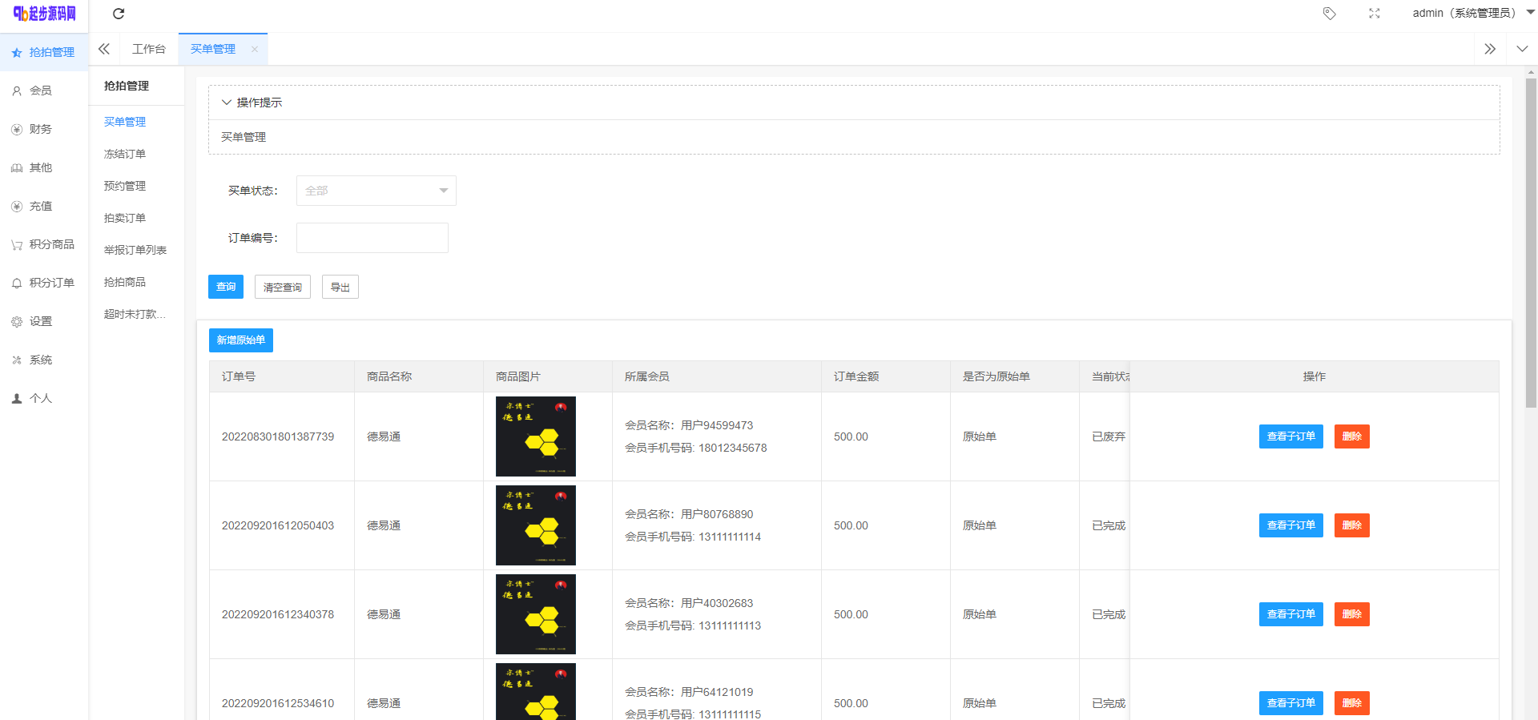This screenshot has width=1538, height=720.
Task: Click the 查询 button
Action: [225, 287]
